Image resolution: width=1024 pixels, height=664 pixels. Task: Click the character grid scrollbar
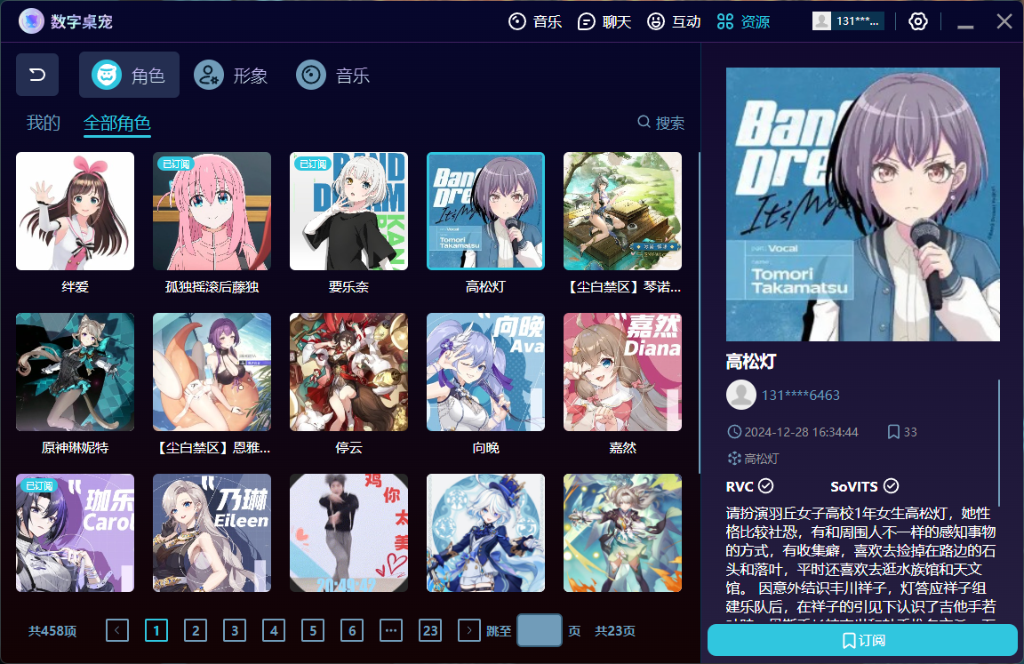pyautogui.click(x=700, y=313)
